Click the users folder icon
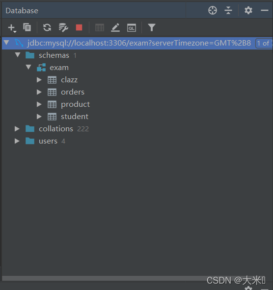 click(x=30, y=141)
